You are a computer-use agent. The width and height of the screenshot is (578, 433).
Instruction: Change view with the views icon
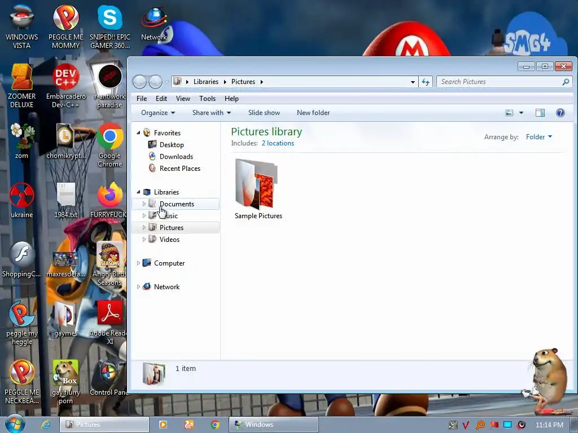[509, 113]
